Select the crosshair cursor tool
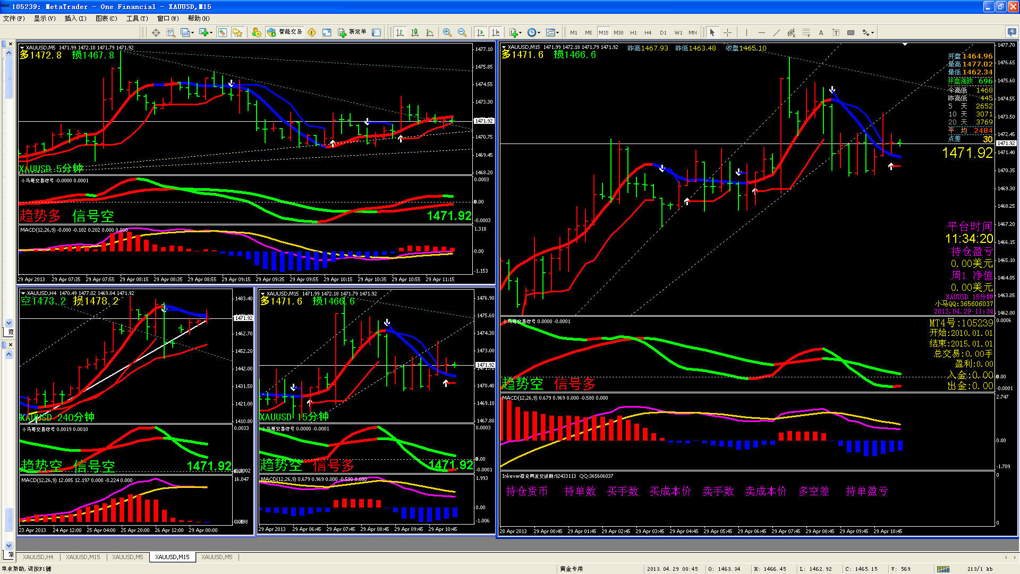This screenshot has width=1020, height=574. click(727, 32)
